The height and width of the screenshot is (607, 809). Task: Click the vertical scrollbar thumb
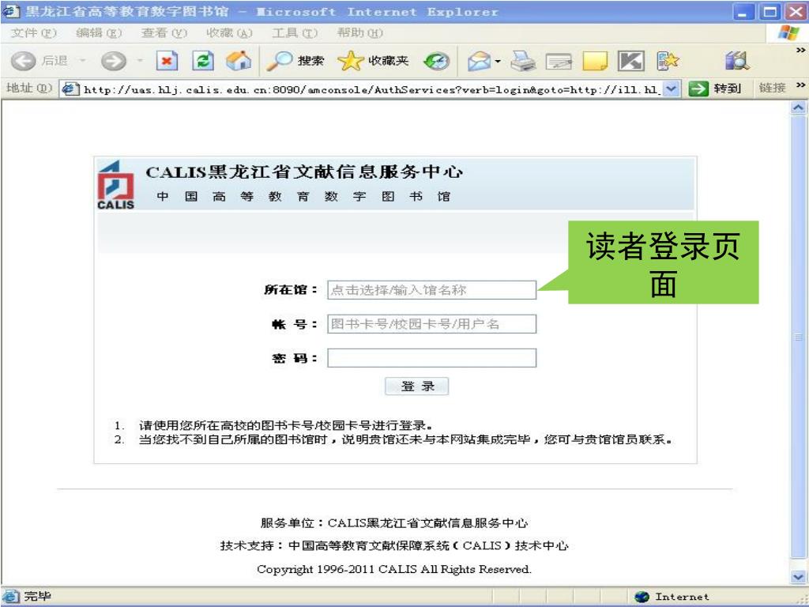(798, 337)
